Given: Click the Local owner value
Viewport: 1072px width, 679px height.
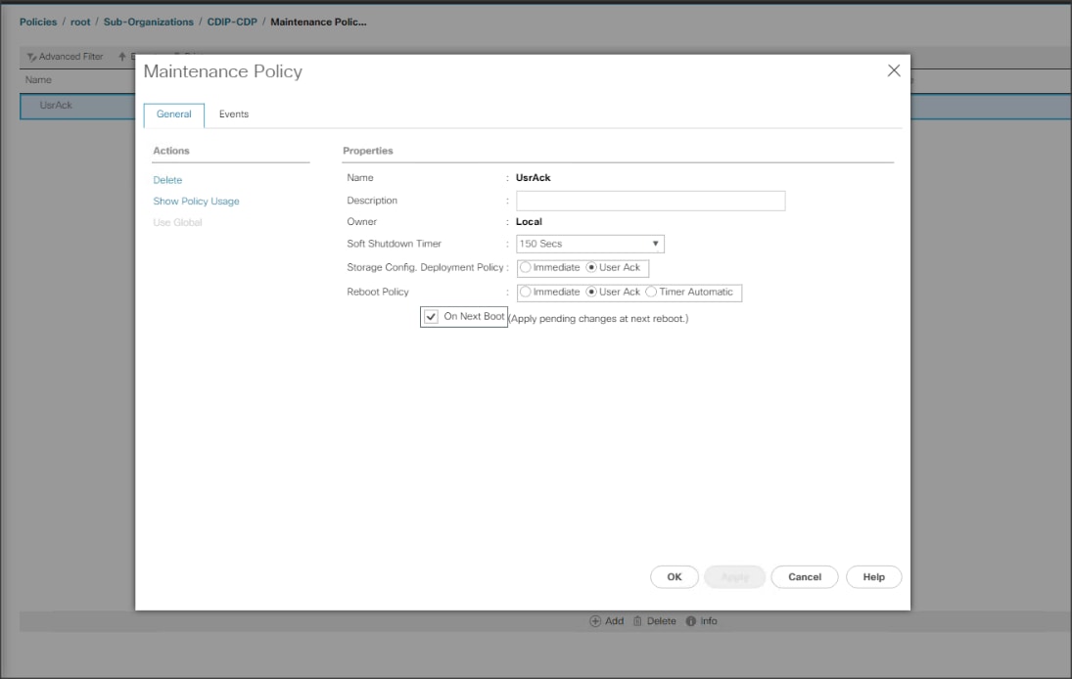Looking at the screenshot, I should pyautogui.click(x=530, y=222).
